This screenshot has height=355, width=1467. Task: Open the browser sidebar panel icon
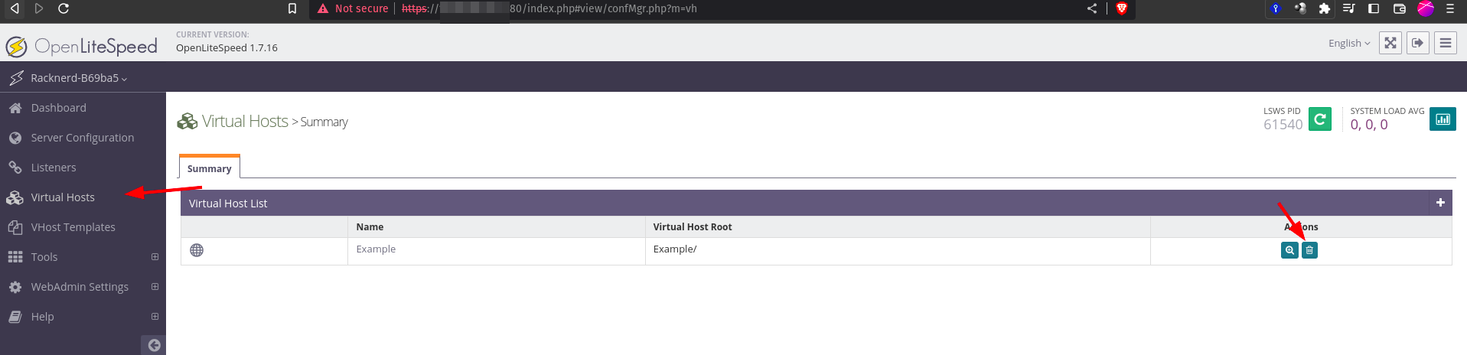[x=1374, y=8]
